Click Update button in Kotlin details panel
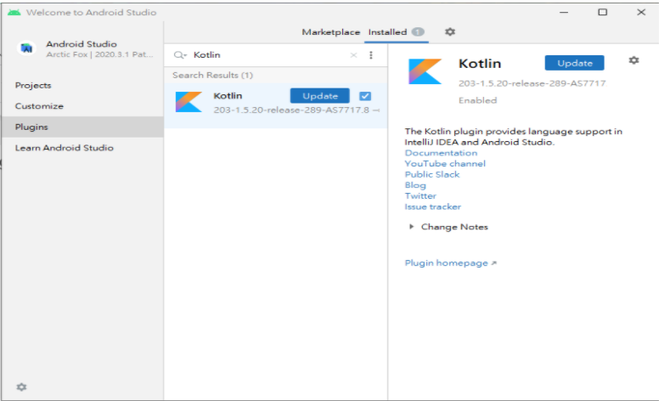 click(x=574, y=63)
